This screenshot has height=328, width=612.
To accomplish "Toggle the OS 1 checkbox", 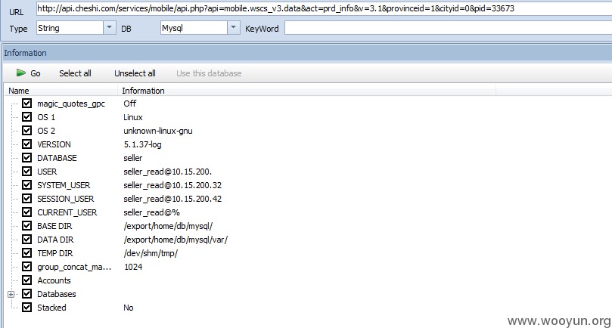I will [27, 117].
